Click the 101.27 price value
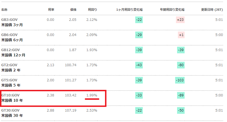This screenshot has width=227, height=122. (71, 80)
